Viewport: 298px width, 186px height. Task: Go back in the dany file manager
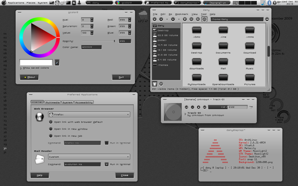[x=161, y=19]
